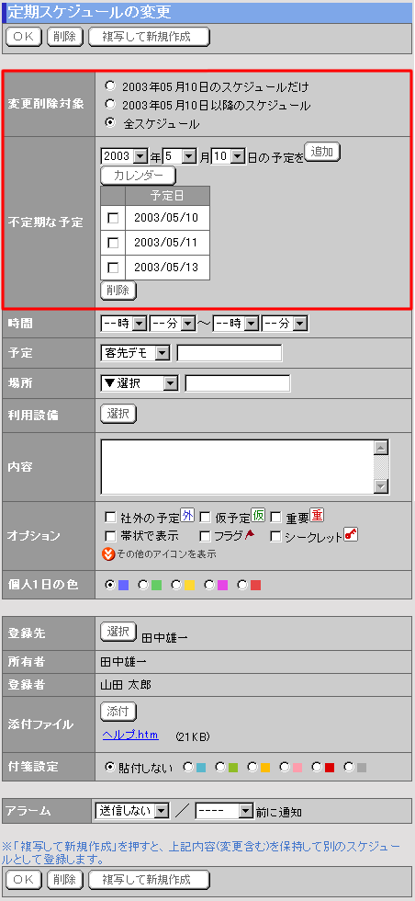
Task: Click the red 重 important icon
Action: 318,516
